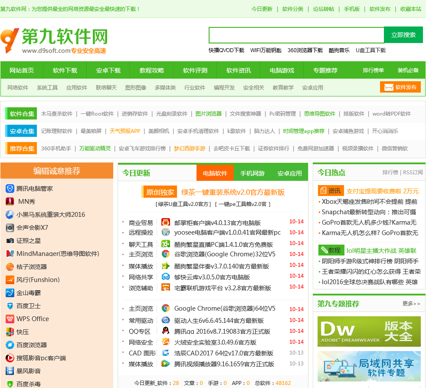Select the 系统工具 subcategory

click(x=47, y=88)
